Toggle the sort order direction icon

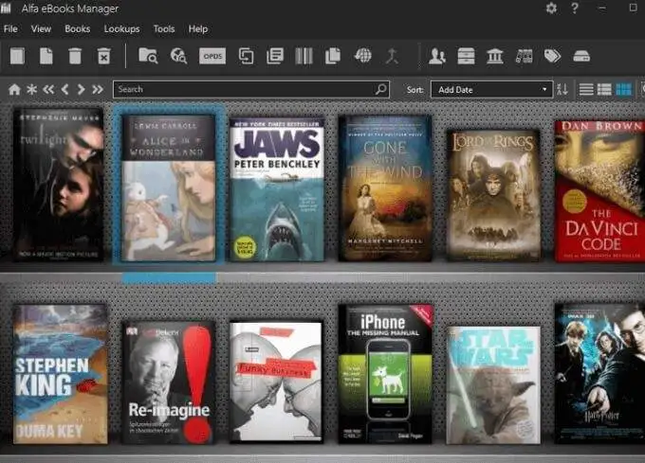[x=562, y=89]
